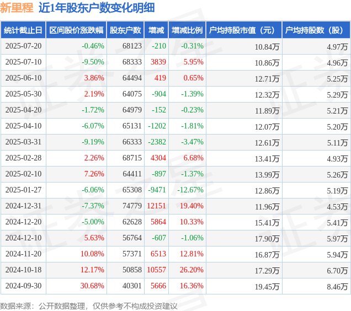This screenshot has width=351, height=311.
Task: Click the price change value 12.17%
Action: (92, 270)
